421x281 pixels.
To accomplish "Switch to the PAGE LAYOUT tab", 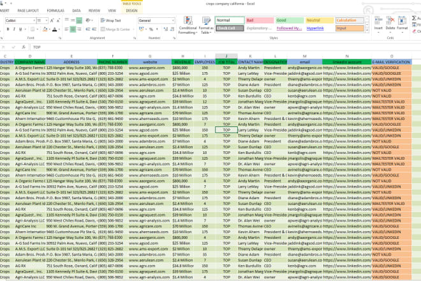I will 28,10.
